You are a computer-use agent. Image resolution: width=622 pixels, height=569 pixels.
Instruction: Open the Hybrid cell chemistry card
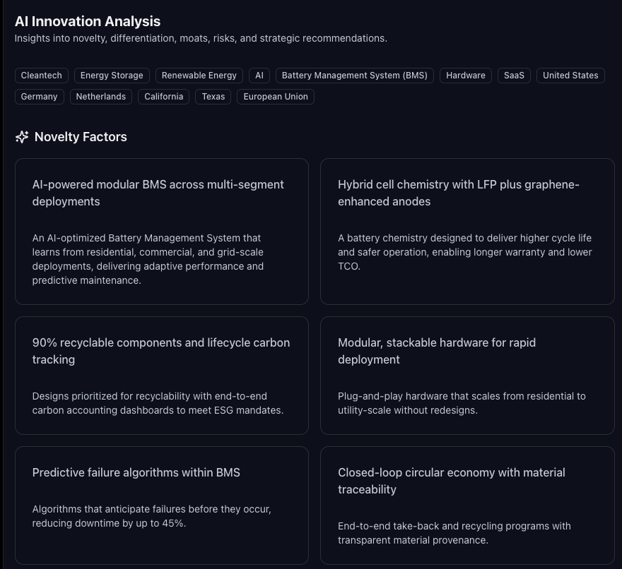[467, 232]
